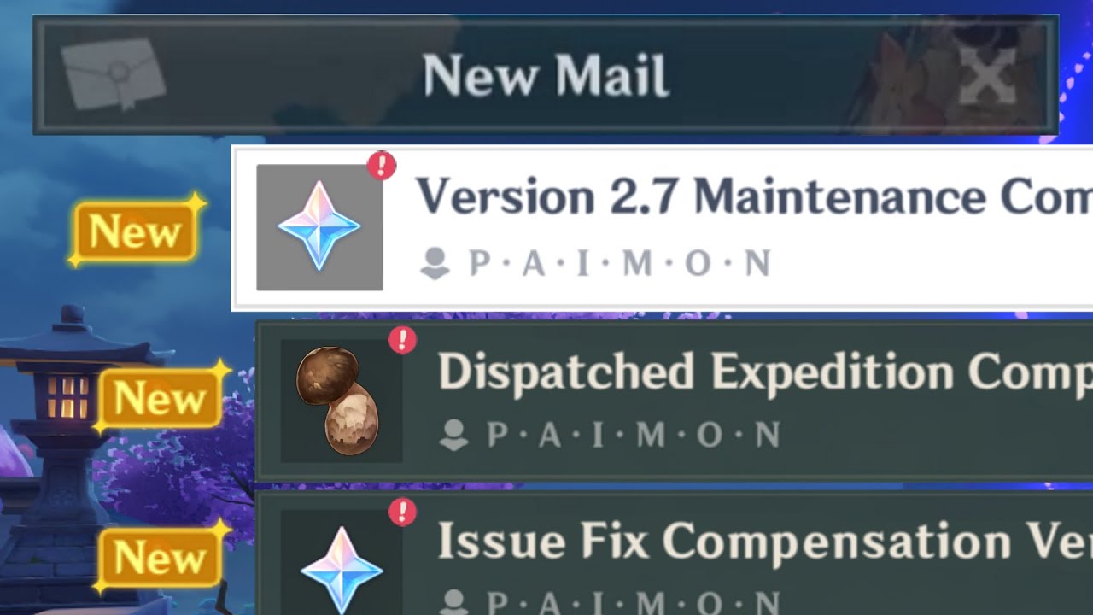
Task: Click the envelope mail icon
Action: [114, 73]
